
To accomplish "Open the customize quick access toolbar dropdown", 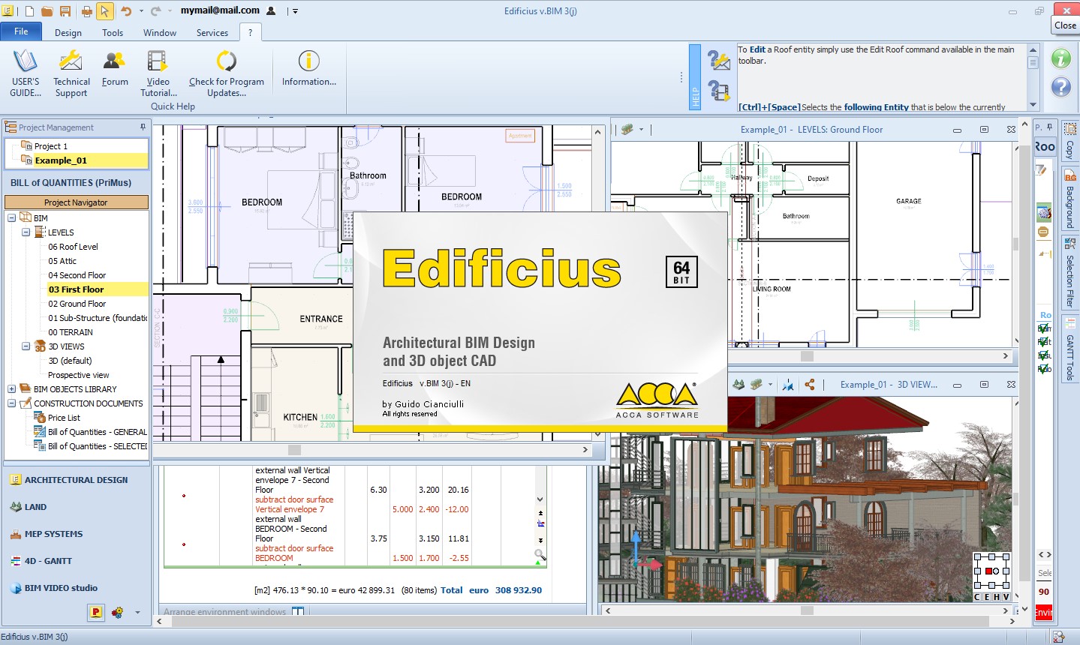I will point(295,11).
